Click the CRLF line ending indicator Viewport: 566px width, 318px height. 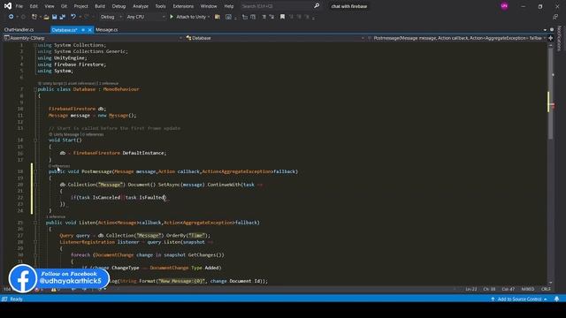[546, 289]
